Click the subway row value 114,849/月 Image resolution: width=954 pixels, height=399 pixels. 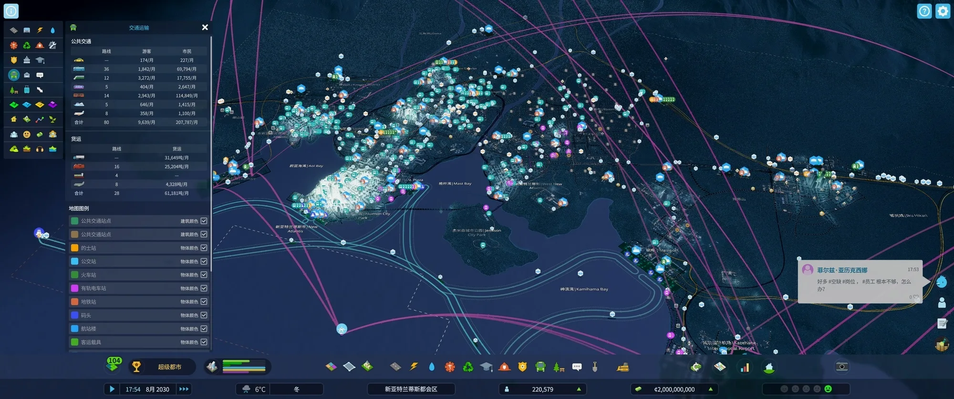187,95
